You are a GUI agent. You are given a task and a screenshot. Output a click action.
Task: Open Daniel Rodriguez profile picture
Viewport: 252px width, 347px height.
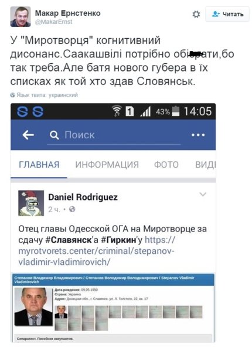point(31,203)
